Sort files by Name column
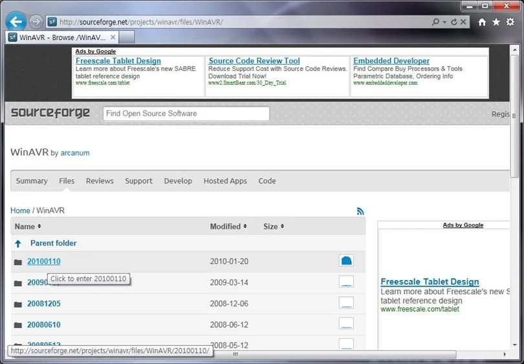This screenshot has width=524, height=364. click(28, 227)
